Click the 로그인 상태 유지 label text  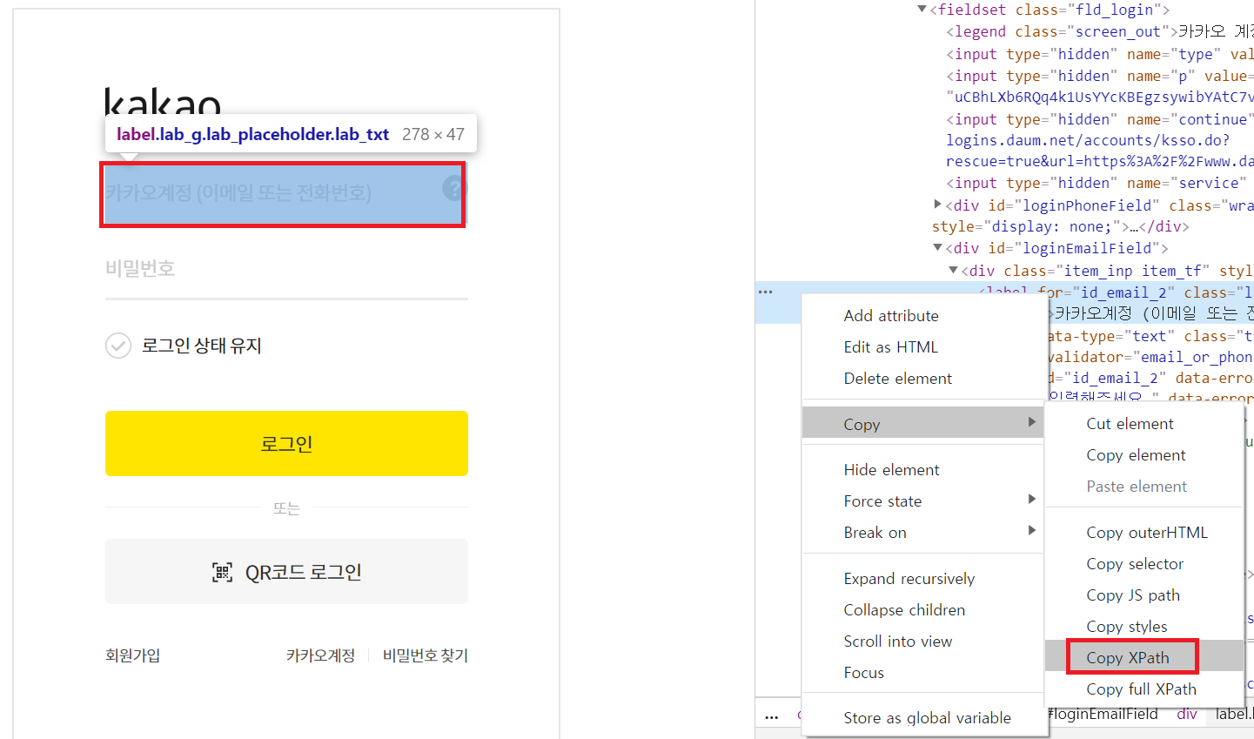click(202, 346)
